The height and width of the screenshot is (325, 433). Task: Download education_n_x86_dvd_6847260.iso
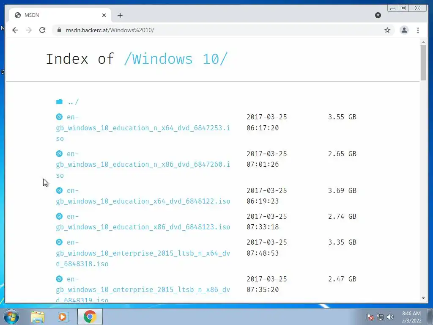pos(143,165)
